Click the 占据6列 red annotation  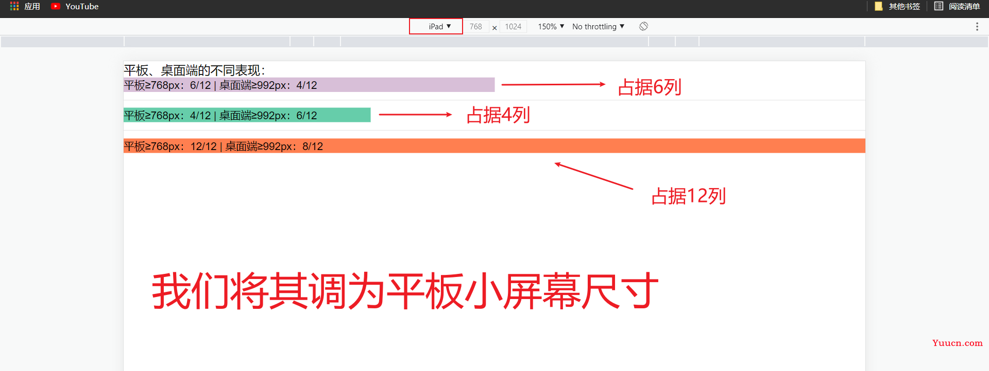coord(649,87)
